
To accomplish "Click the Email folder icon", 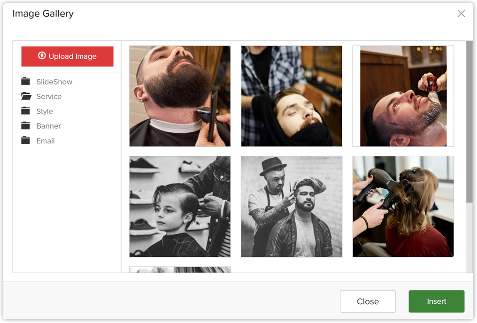I will 25,140.
